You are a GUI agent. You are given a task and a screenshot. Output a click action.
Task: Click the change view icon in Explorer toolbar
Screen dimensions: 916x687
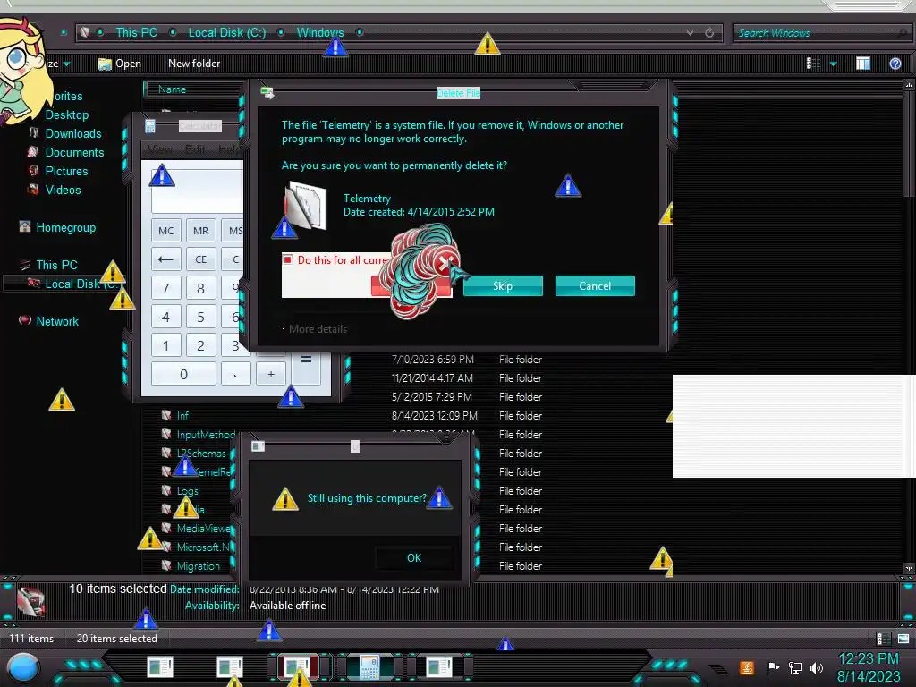click(813, 64)
